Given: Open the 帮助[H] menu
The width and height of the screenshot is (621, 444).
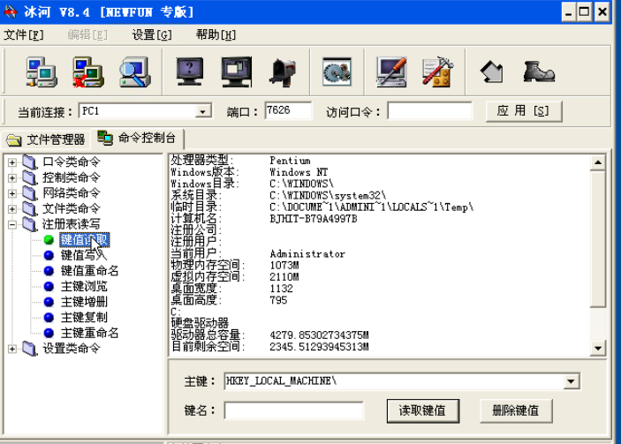Looking at the screenshot, I should (x=216, y=34).
